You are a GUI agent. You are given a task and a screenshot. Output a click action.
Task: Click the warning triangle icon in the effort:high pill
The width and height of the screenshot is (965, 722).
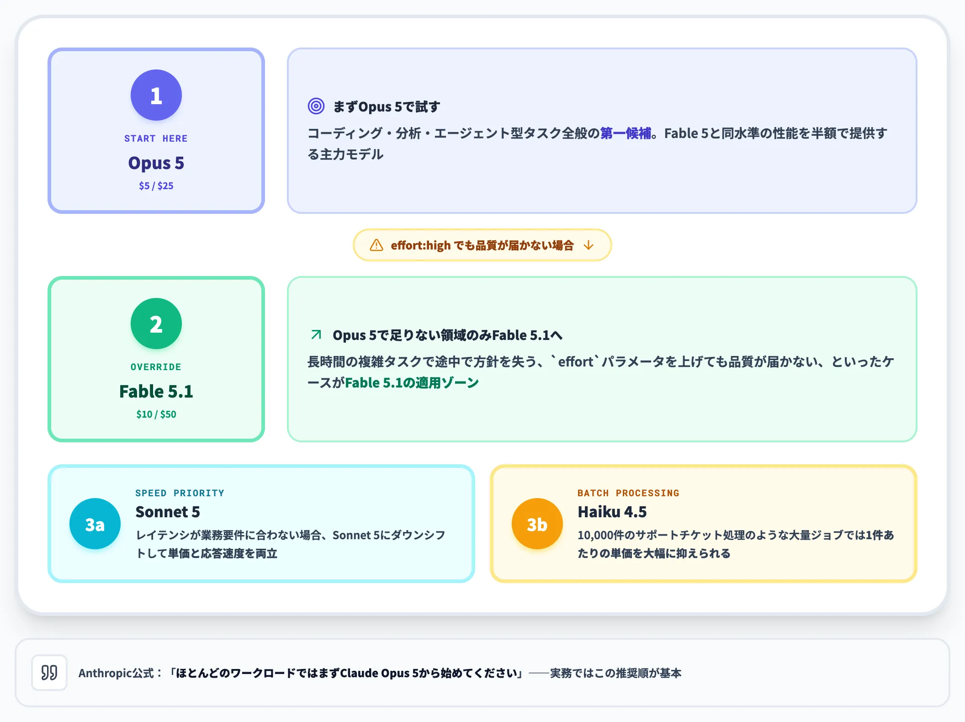click(x=376, y=245)
